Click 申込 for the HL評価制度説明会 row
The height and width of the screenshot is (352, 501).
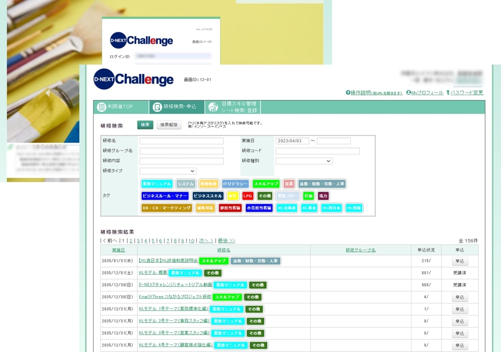point(460,261)
